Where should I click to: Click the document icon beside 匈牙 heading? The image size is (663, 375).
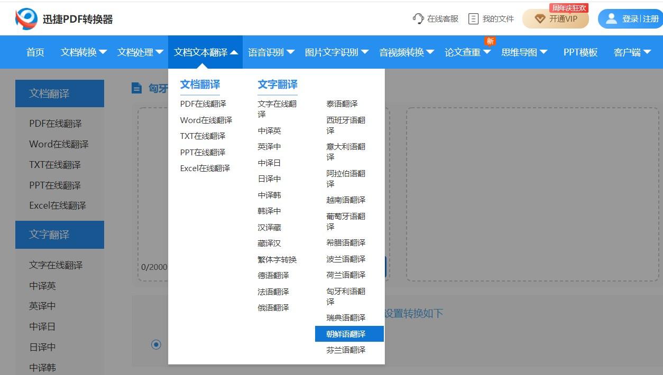pos(137,88)
